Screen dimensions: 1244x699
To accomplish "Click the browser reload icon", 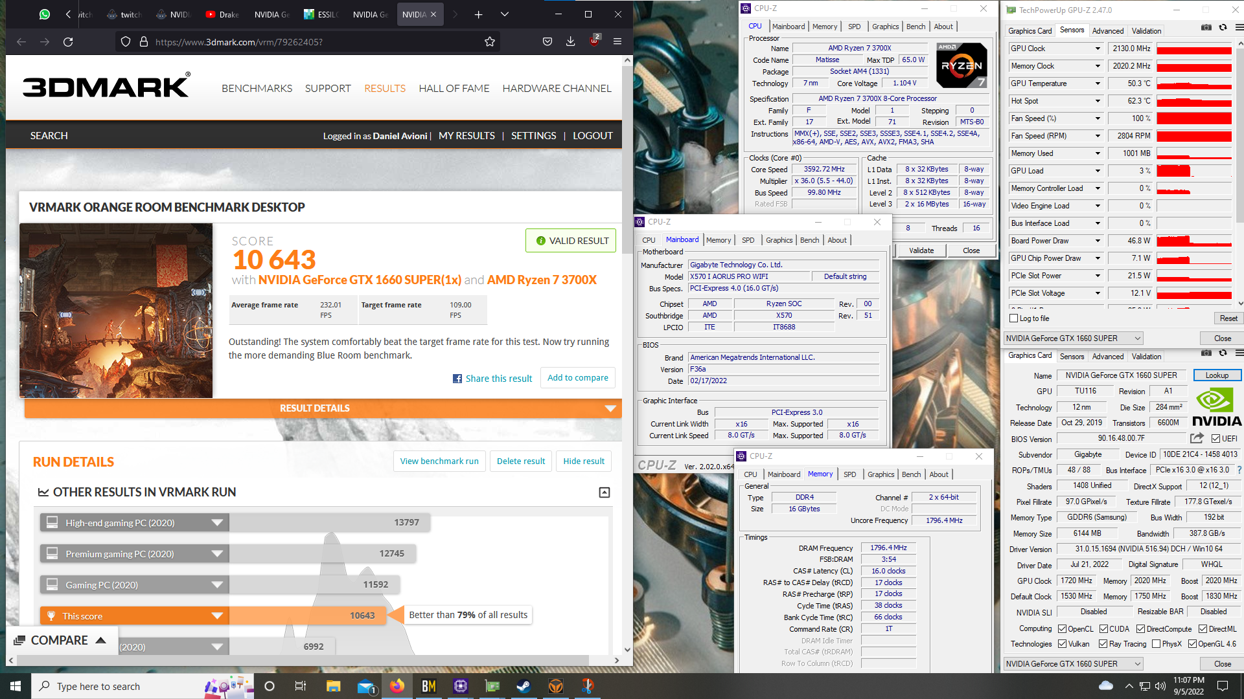I will pyautogui.click(x=68, y=42).
